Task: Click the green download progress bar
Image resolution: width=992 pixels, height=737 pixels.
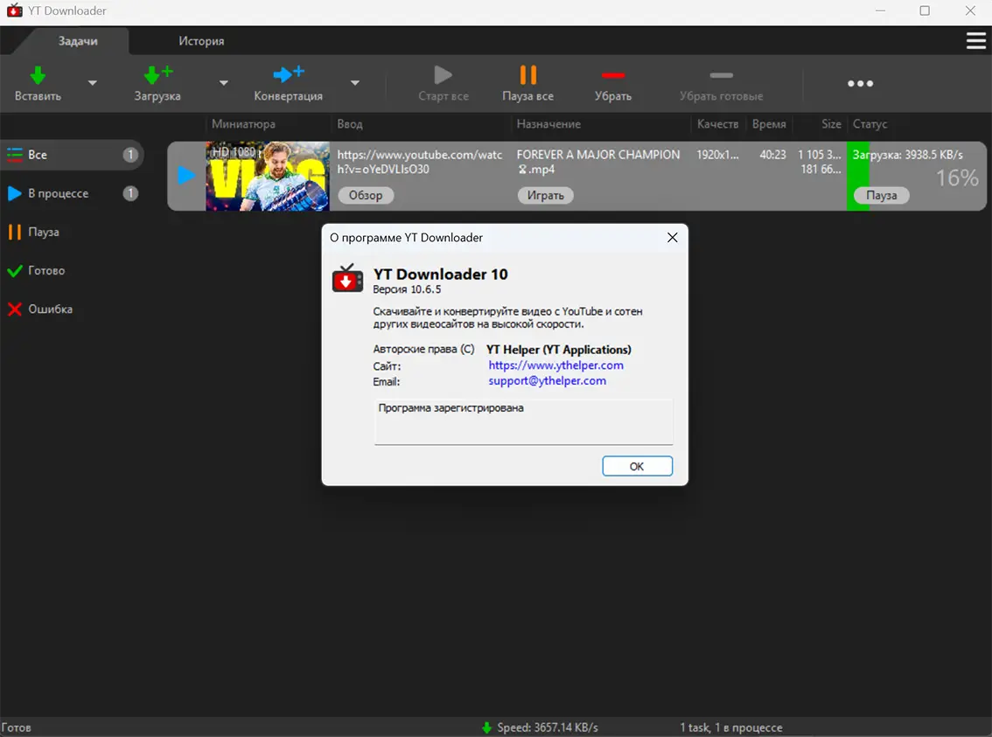Action: click(858, 177)
